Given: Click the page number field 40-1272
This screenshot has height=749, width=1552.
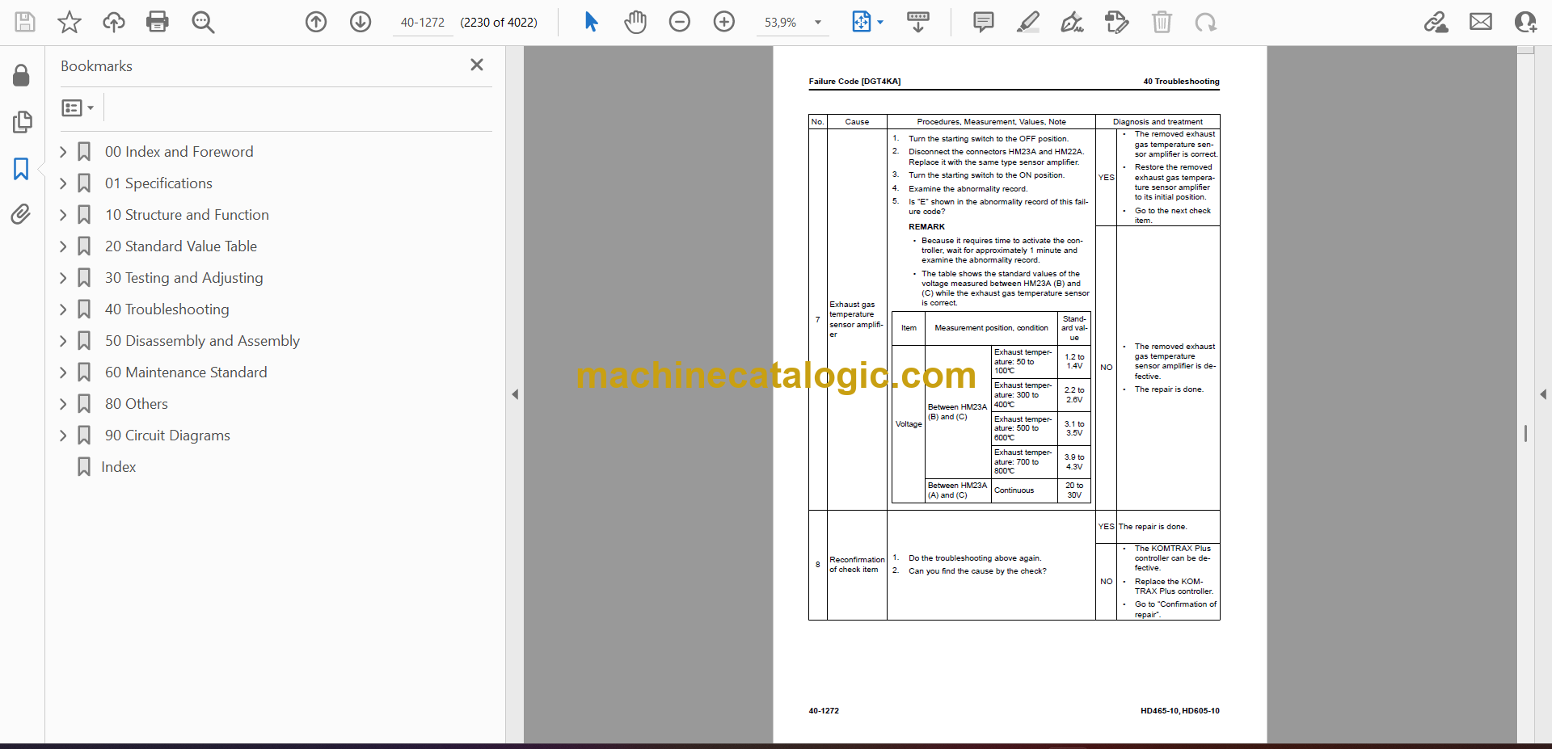Looking at the screenshot, I should tap(423, 22).
